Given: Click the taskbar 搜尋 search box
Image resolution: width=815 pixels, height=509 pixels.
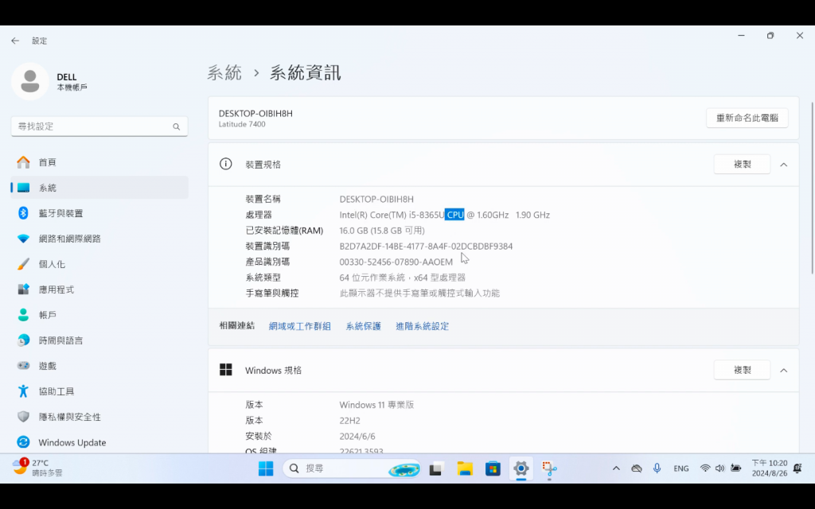Looking at the screenshot, I should (x=352, y=468).
